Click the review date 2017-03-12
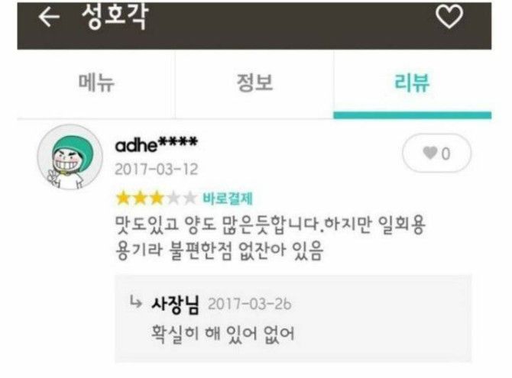The height and width of the screenshot is (378, 512). point(157,170)
